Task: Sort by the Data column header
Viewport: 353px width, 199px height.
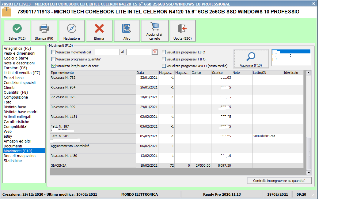Action: point(147,73)
